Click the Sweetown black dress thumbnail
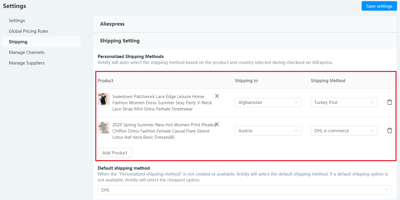The height and width of the screenshot is (200, 400). 104,99
